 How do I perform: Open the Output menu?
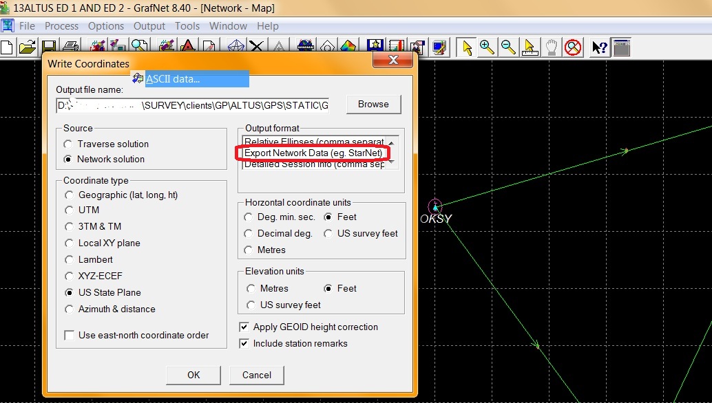pos(149,26)
